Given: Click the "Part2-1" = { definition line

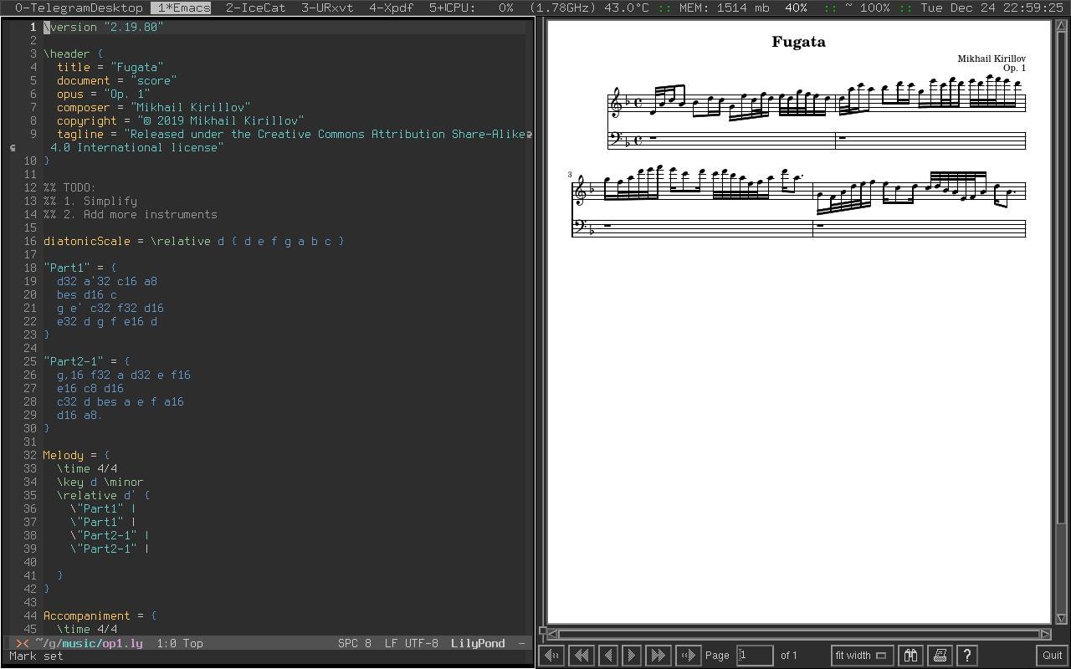Looking at the screenshot, I should (87, 361).
